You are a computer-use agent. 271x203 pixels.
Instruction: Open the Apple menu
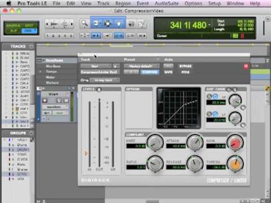tap(9, 3)
